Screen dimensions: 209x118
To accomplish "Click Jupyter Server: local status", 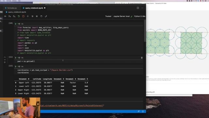I will pos(121,16).
